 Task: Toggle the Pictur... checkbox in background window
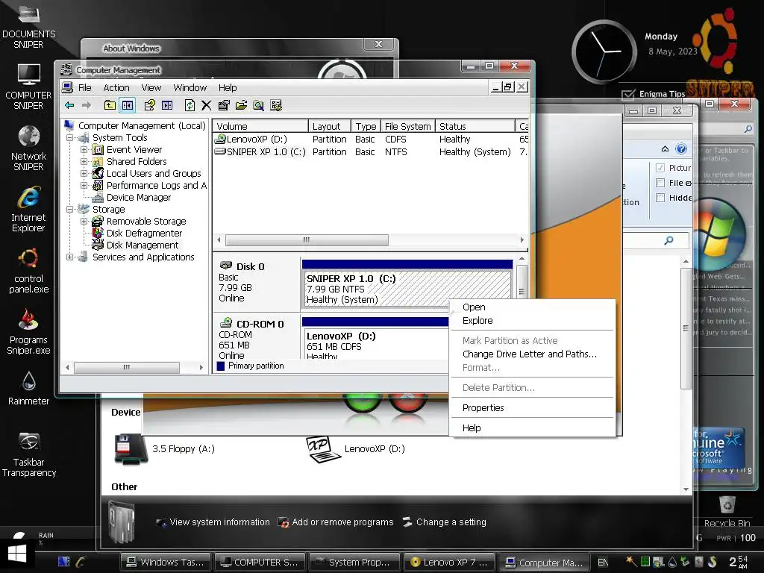[x=660, y=168]
